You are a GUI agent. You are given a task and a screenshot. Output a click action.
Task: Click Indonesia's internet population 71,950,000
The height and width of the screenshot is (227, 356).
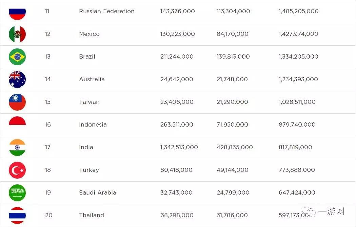232,124
